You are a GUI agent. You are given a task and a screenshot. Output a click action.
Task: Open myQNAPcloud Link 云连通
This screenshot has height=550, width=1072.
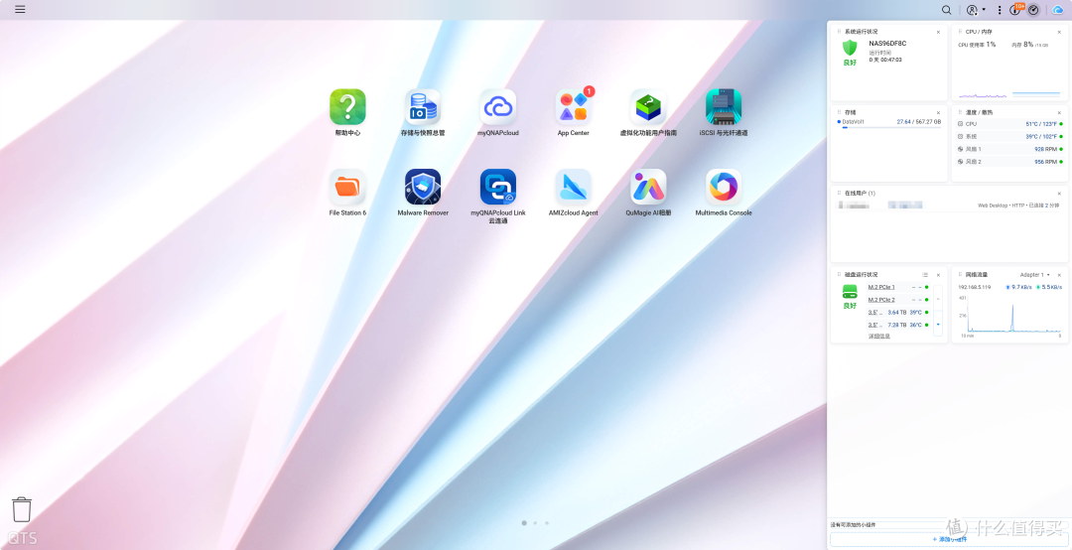tap(497, 197)
